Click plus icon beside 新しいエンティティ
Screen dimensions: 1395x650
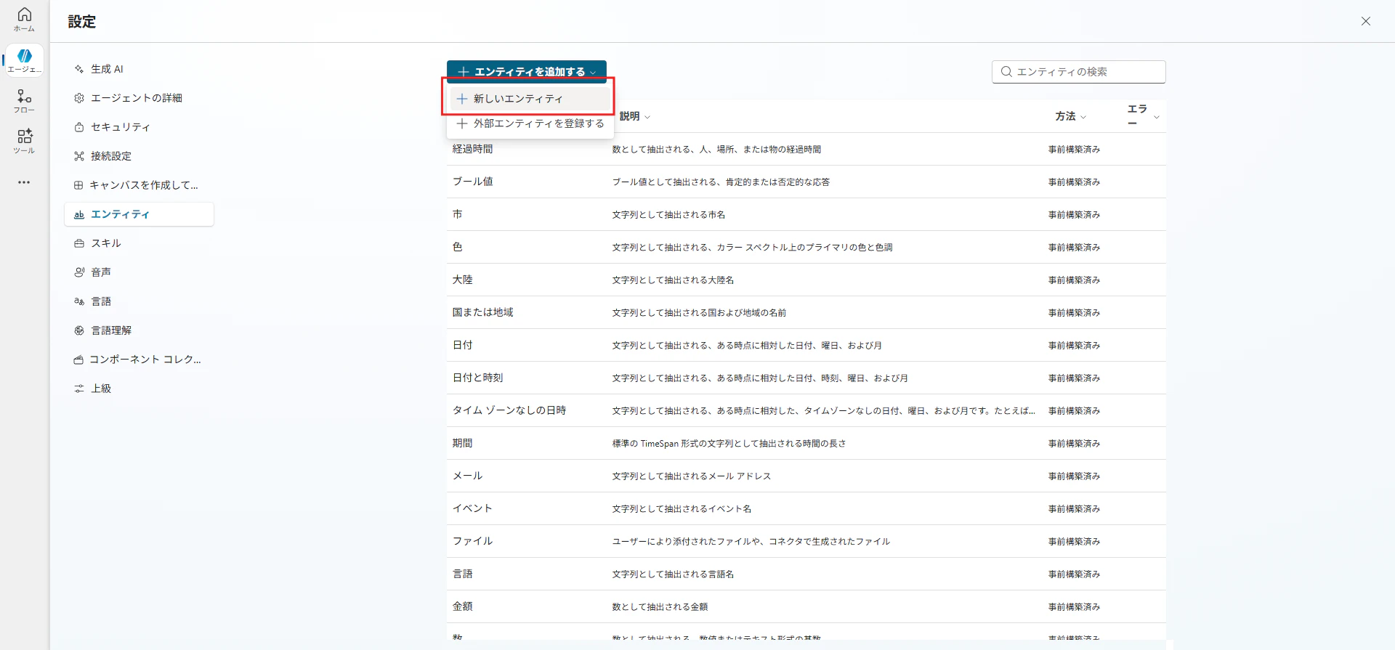[x=462, y=99]
